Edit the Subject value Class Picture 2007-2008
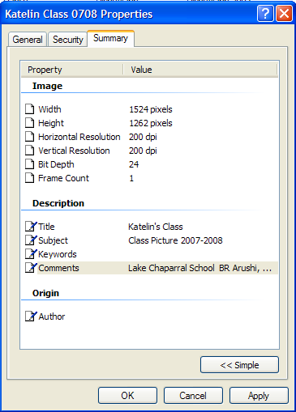This screenshot has height=412, width=296. pos(175,240)
